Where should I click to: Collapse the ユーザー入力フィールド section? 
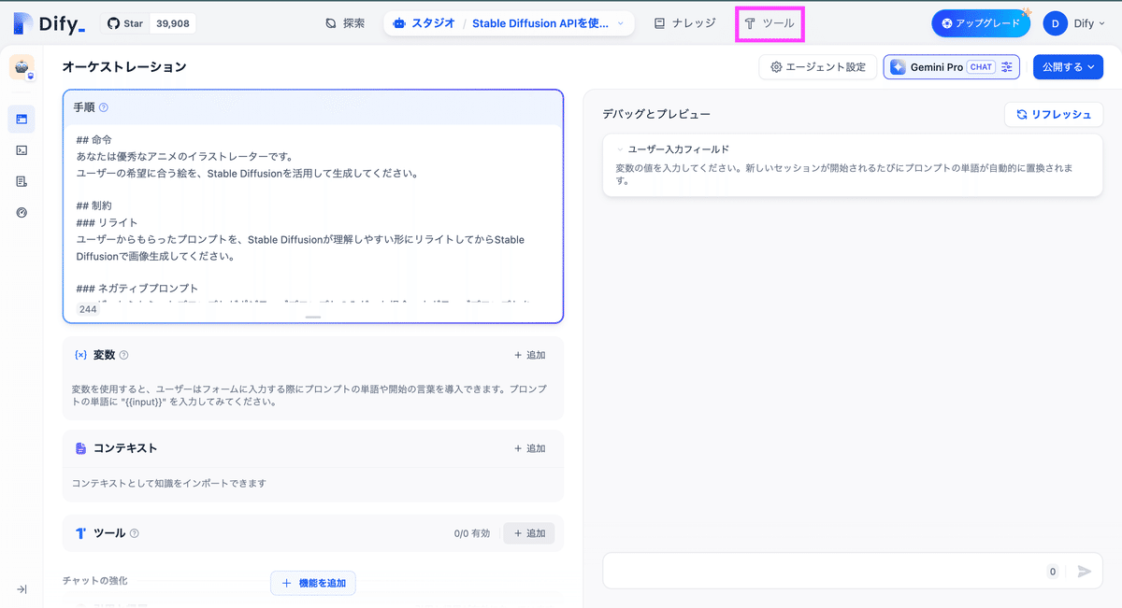click(621, 147)
